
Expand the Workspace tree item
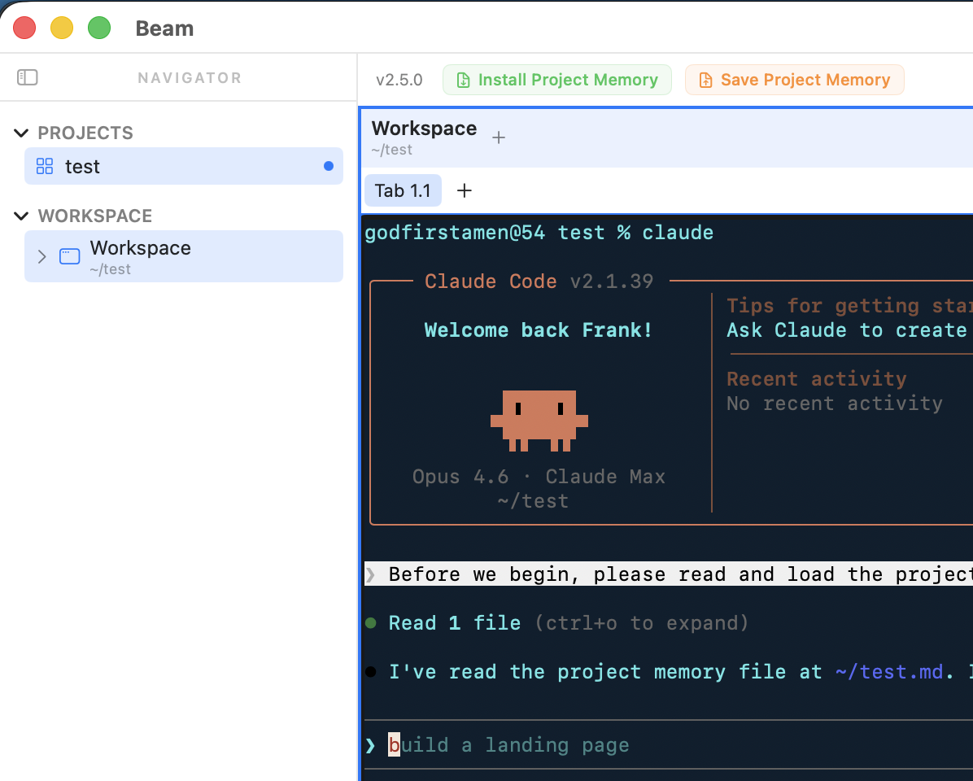click(x=41, y=255)
